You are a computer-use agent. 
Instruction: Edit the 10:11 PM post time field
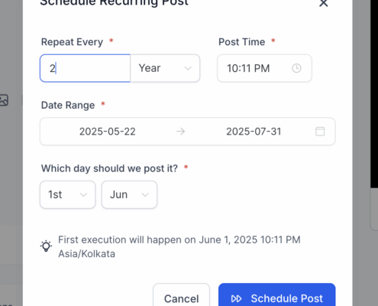[x=264, y=68]
